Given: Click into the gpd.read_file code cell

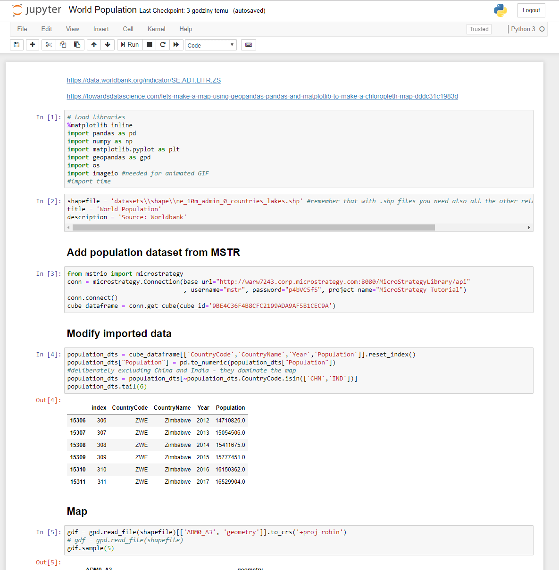Looking at the screenshot, I should point(299,540).
